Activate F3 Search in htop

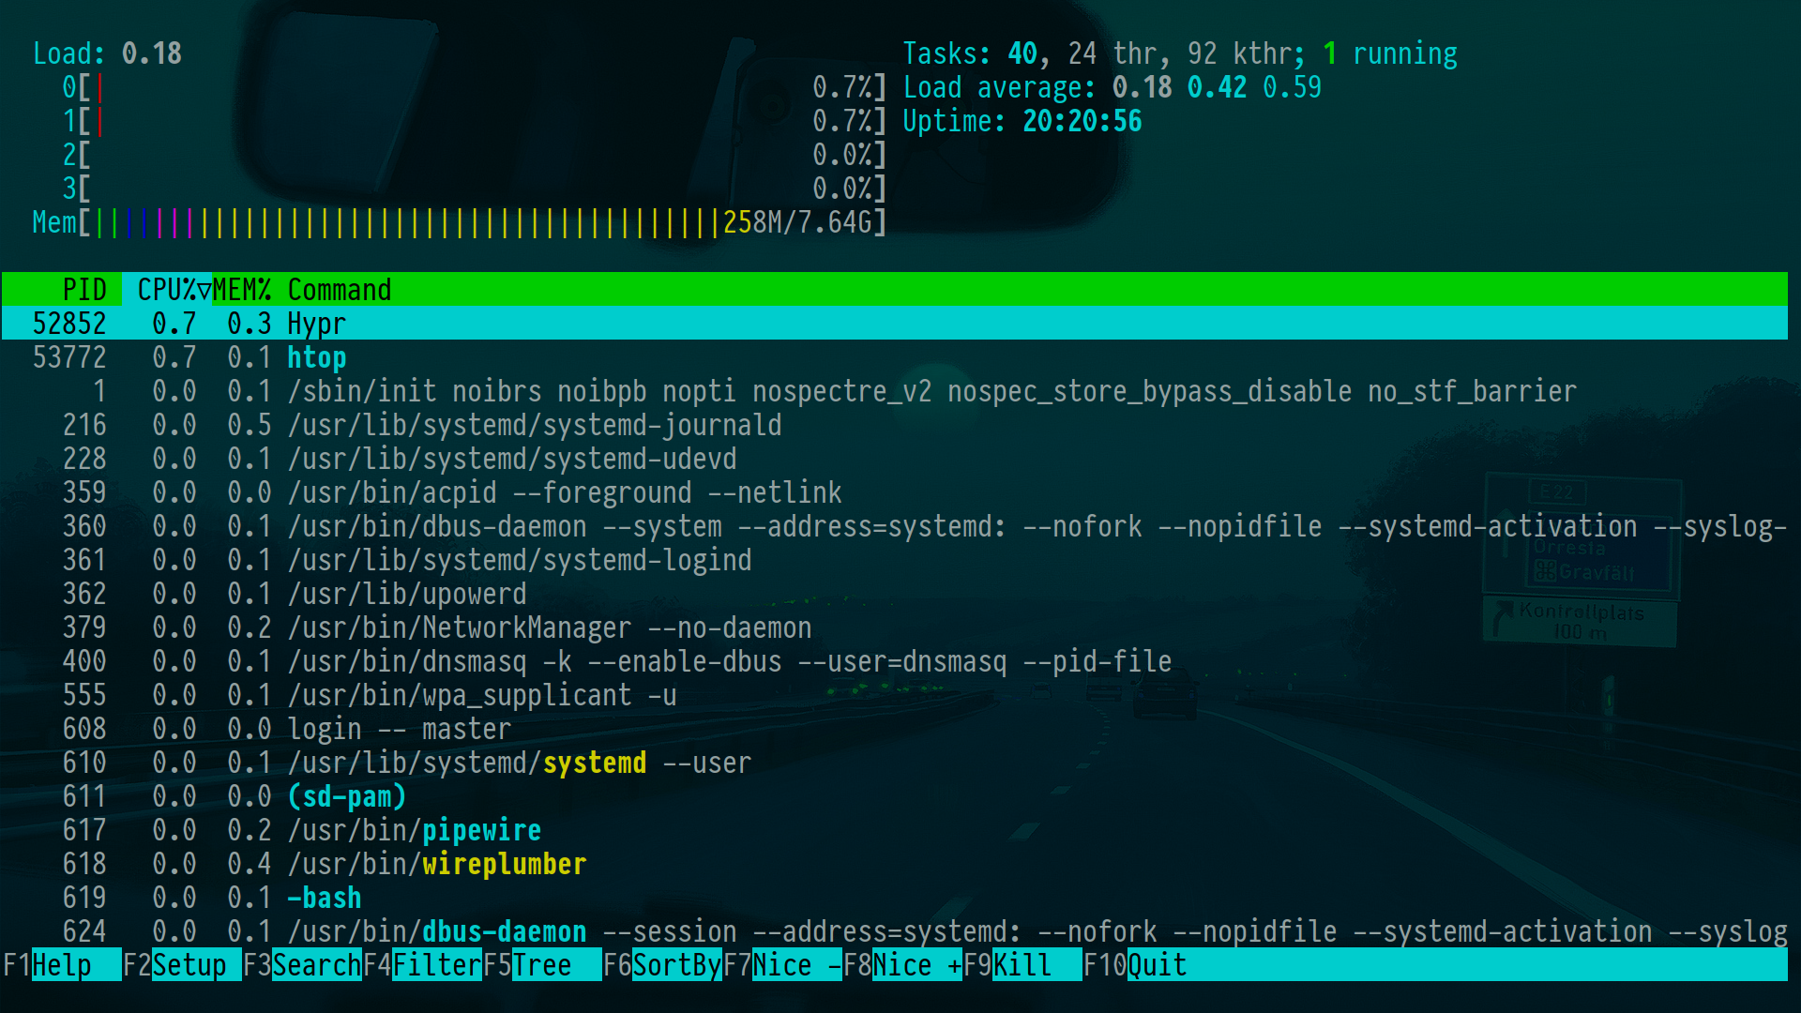pos(302,964)
